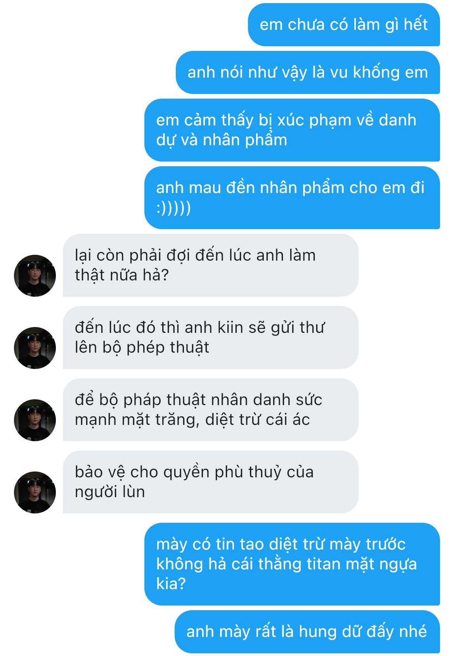The image size is (454, 656).
Task: Tap the words 'diệt trừ cái ác'
Action: [x=257, y=419]
